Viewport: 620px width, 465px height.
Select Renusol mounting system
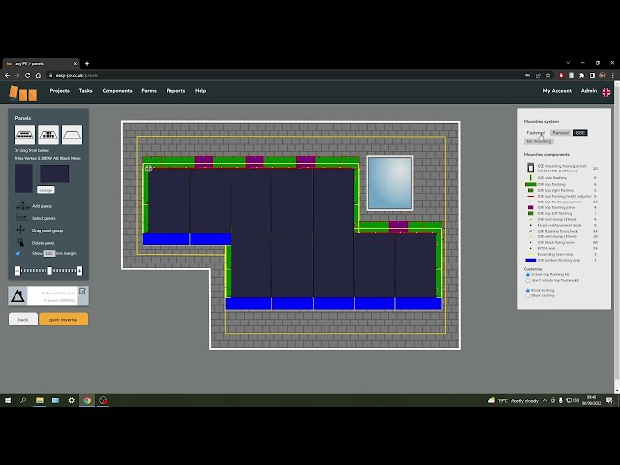point(560,133)
